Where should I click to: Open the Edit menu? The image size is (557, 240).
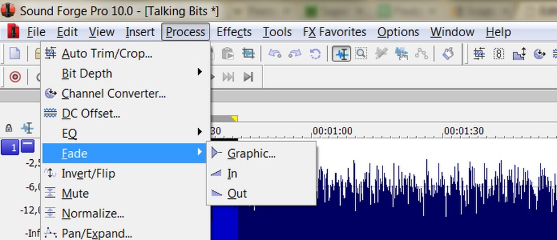[67, 32]
